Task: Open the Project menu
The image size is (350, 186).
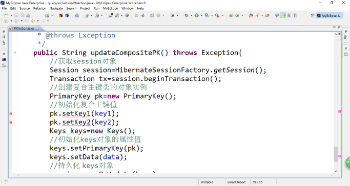Action: click(x=85, y=9)
